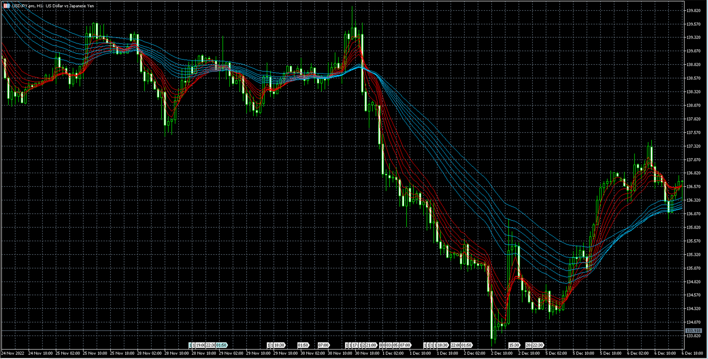Click the 6 Dec 18:00 time label

[692, 353]
